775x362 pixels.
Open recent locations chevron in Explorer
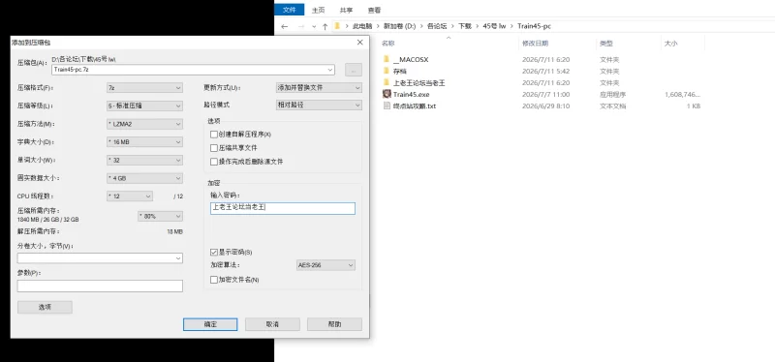tap(314, 27)
